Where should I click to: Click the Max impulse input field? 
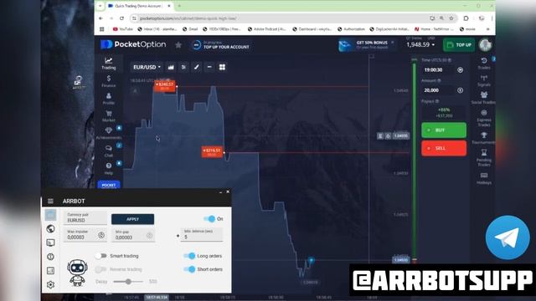[85, 235]
